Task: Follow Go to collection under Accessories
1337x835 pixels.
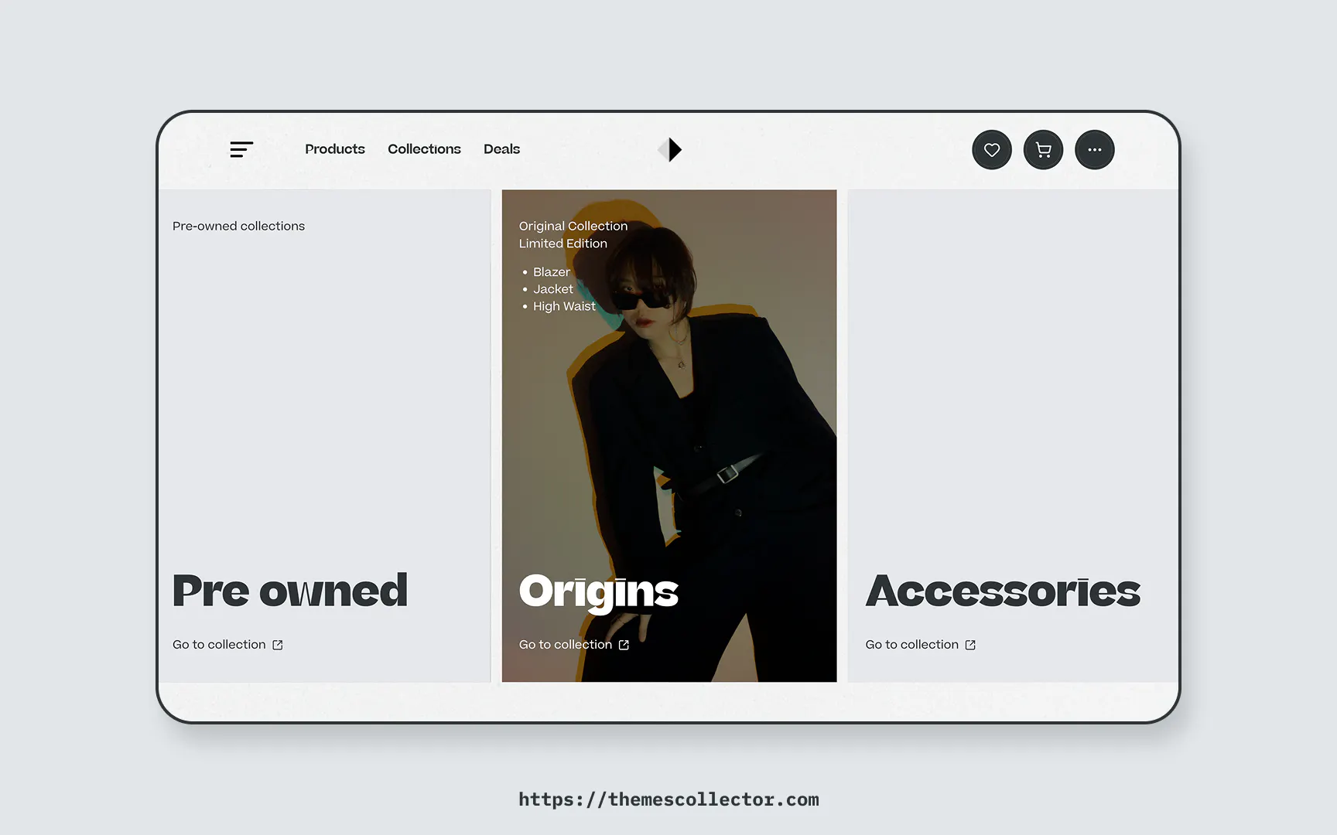Action: (x=912, y=645)
